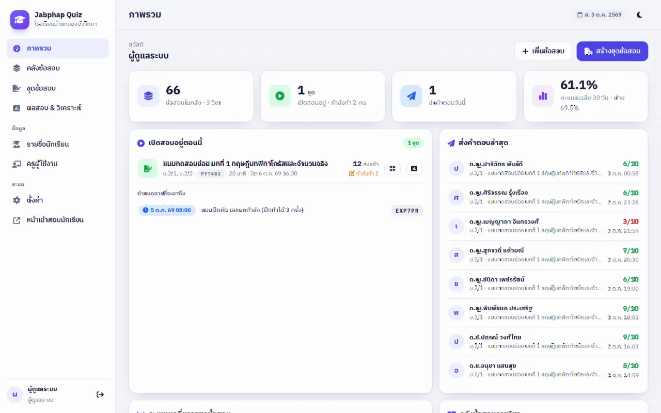This screenshot has width=661, height=413.
Task: Click the 3/10 score of เบญญาภา
Action: point(631,221)
